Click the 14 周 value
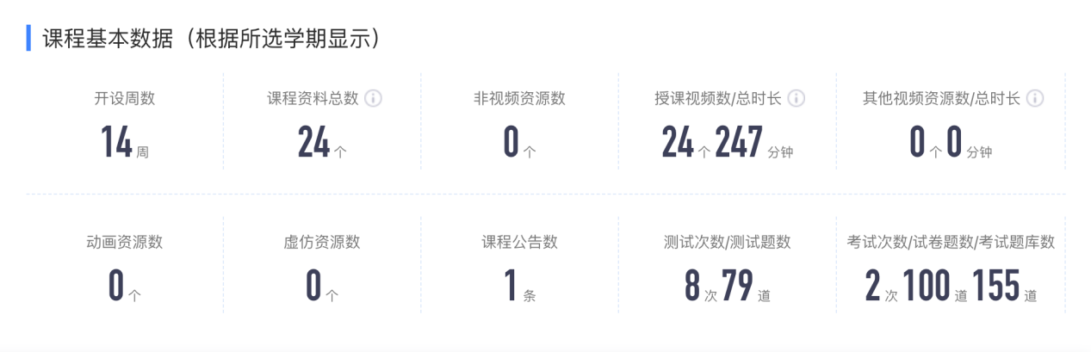This screenshot has height=352, width=1091. pyautogui.click(x=125, y=143)
